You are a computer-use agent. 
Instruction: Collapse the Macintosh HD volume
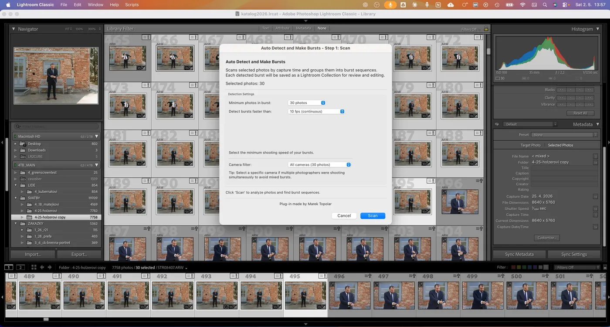(97, 136)
